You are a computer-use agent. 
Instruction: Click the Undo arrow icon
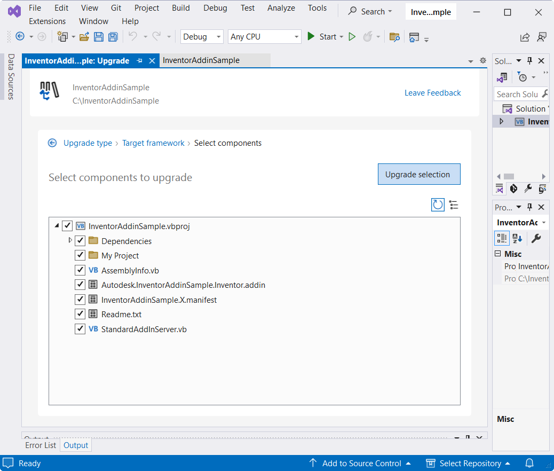133,36
